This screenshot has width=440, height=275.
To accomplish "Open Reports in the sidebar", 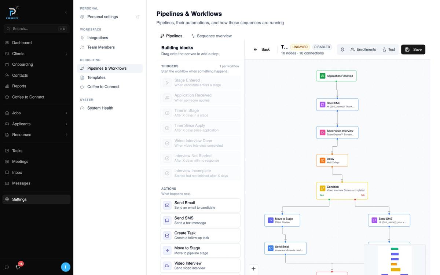I will (36, 86).
